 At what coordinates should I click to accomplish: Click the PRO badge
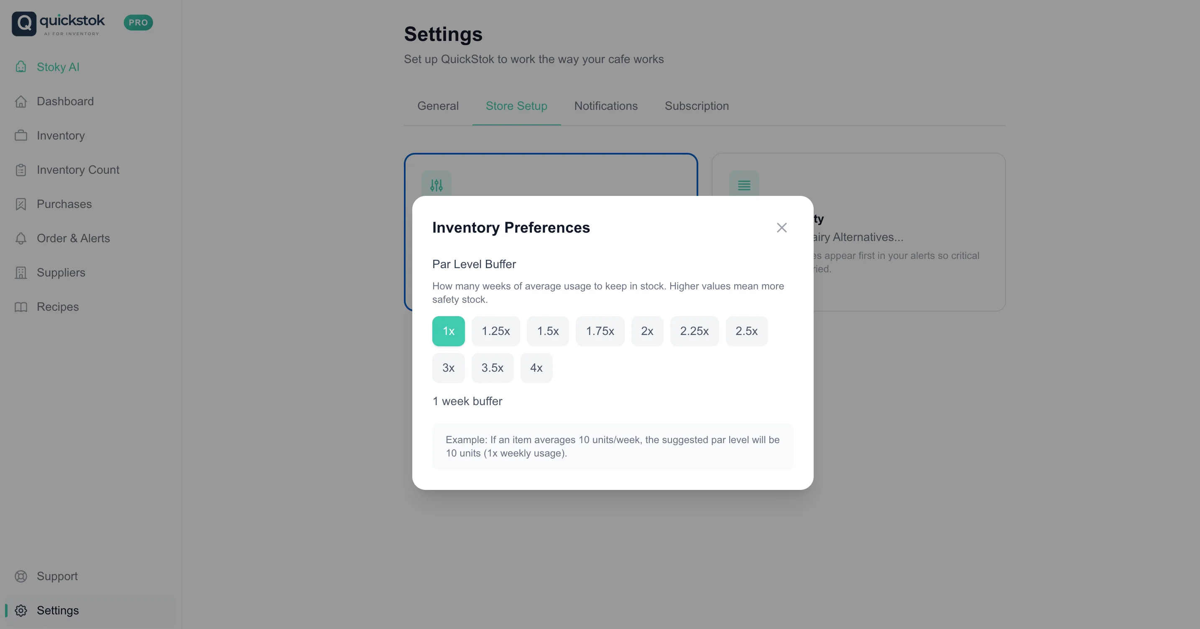point(138,22)
